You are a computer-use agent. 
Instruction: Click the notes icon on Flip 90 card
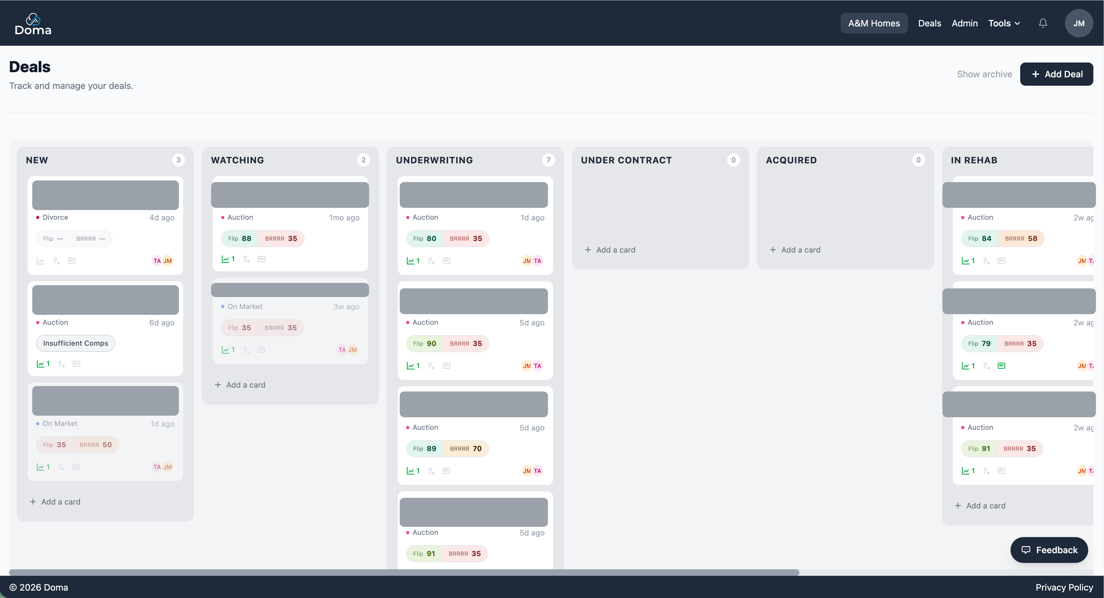click(x=446, y=365)
